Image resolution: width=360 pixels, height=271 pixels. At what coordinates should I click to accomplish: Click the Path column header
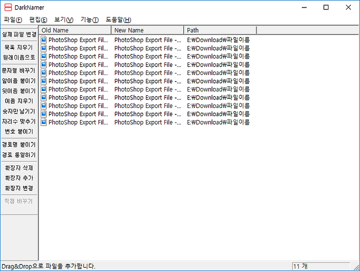[220, 30]
